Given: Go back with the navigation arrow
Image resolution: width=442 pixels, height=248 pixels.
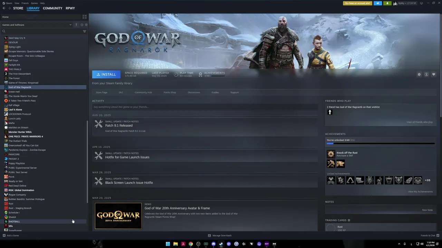Looking at the screenshot, I should pos(4,8).
